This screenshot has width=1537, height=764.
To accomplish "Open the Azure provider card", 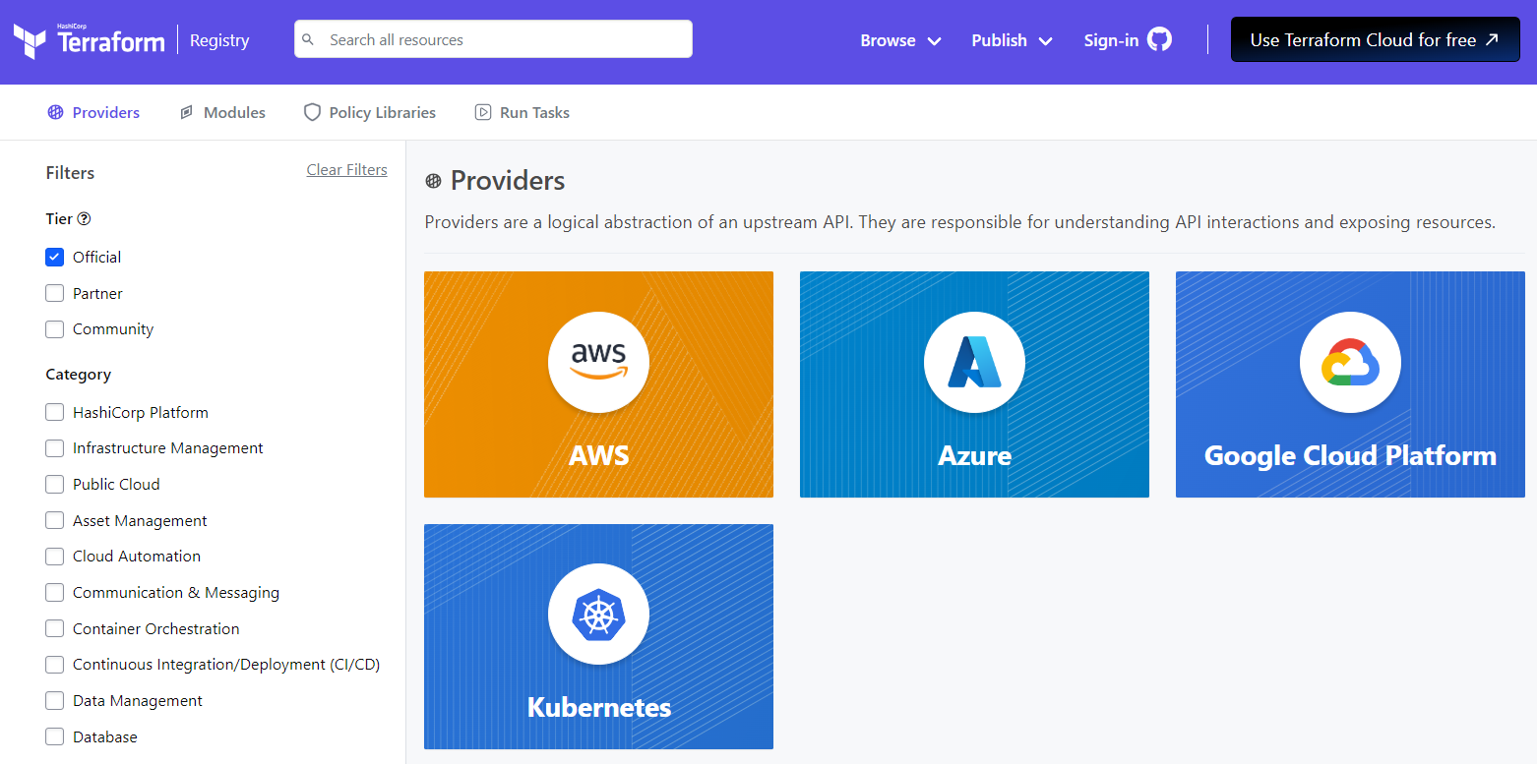I will click(x=974, y=384).
